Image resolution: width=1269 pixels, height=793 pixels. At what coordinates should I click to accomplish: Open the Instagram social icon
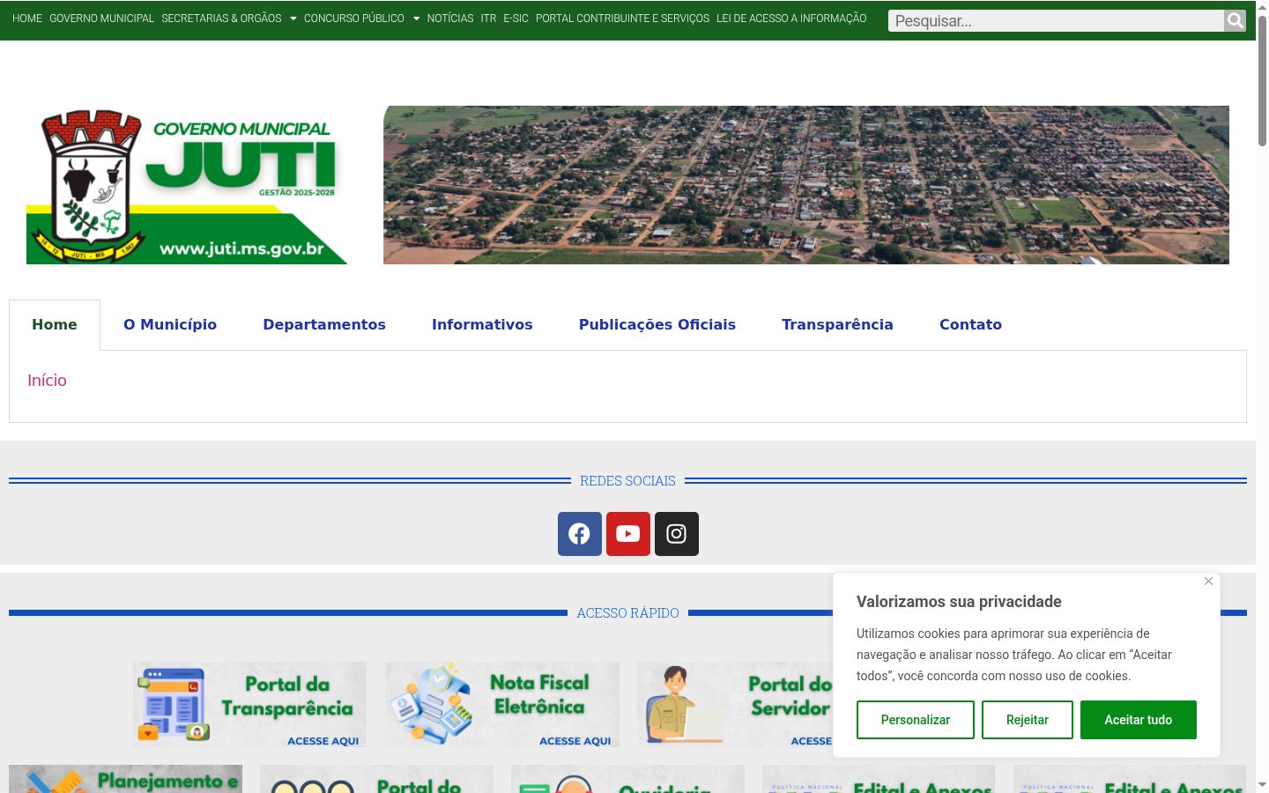[x=677, y=534]
